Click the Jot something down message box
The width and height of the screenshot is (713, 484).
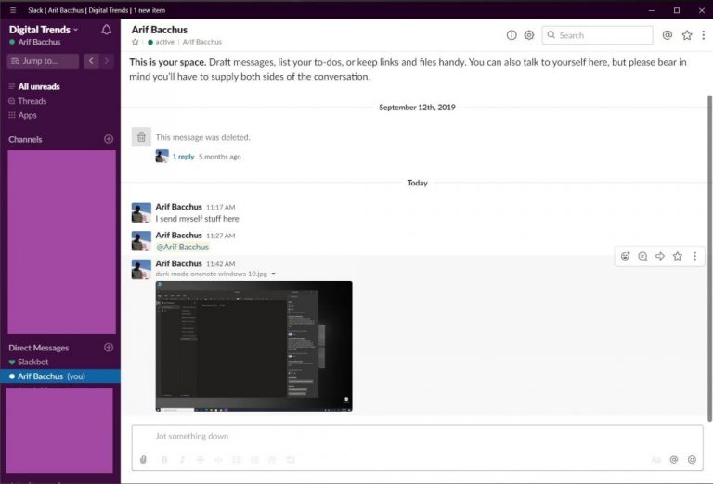418,437
